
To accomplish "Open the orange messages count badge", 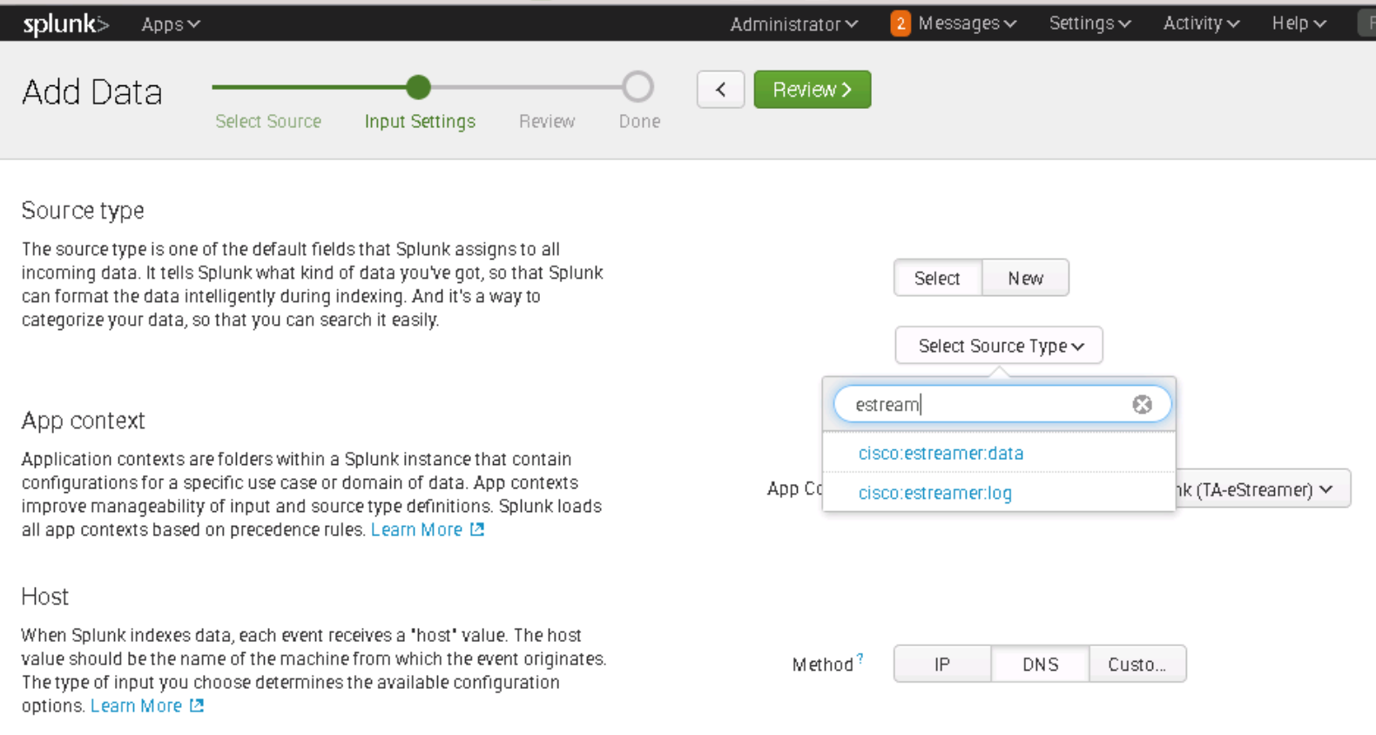I will (x=900, y=24).
